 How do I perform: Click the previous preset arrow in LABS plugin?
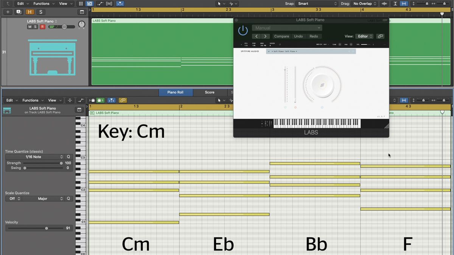256,36
